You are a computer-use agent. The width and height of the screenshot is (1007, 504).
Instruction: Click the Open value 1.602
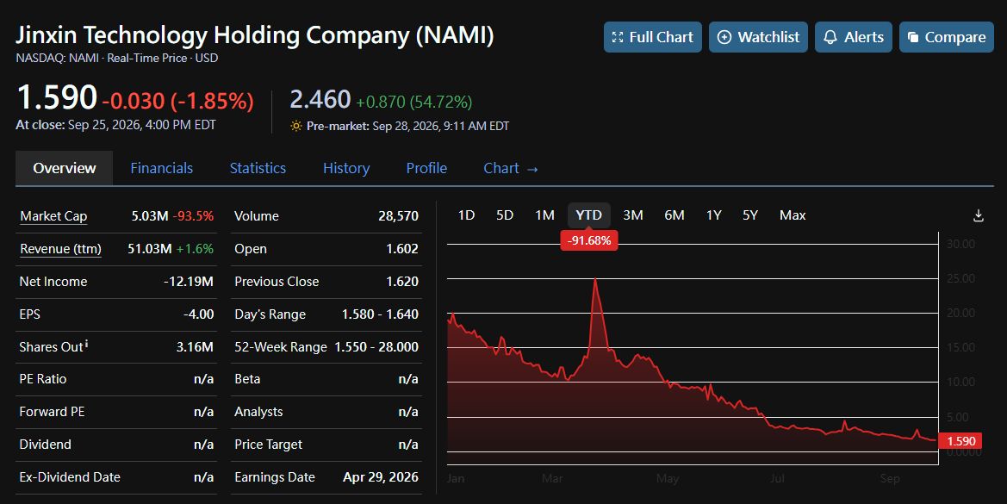coord(402,248)
